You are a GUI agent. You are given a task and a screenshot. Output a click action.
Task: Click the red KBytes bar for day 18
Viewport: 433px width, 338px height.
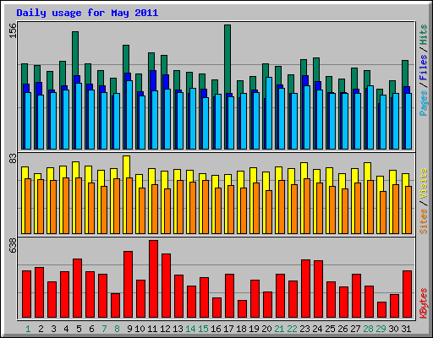click(242, 308)
